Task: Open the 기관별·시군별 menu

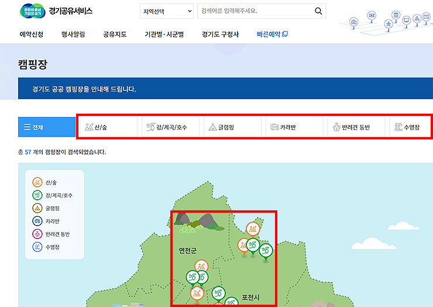Action: 164,35
